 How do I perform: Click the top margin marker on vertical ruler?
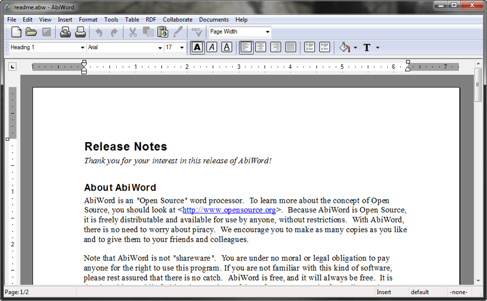[x=7, y=139]
